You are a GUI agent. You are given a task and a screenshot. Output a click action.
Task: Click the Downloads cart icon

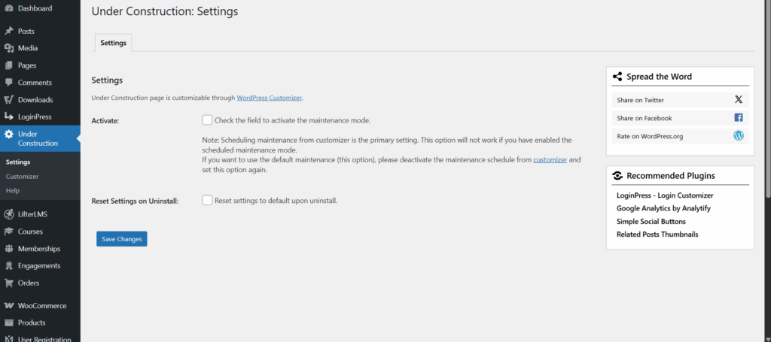coord(9,100)
